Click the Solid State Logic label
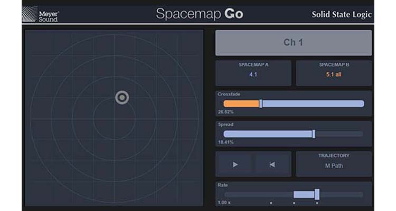The width and height of the screenshot is (396, 211). 342,14
